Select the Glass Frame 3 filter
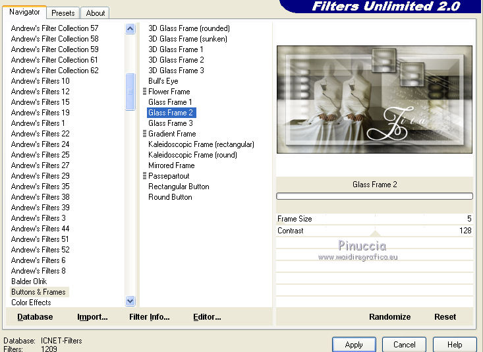 tap(171, 123)
